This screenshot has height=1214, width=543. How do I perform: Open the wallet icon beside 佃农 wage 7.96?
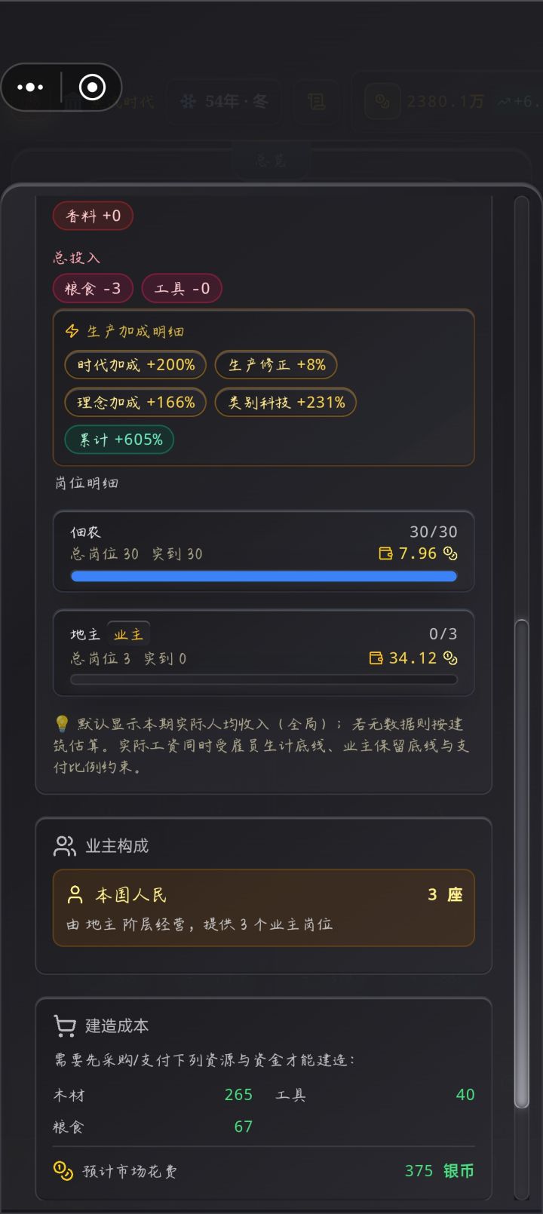tap(386, 553)
